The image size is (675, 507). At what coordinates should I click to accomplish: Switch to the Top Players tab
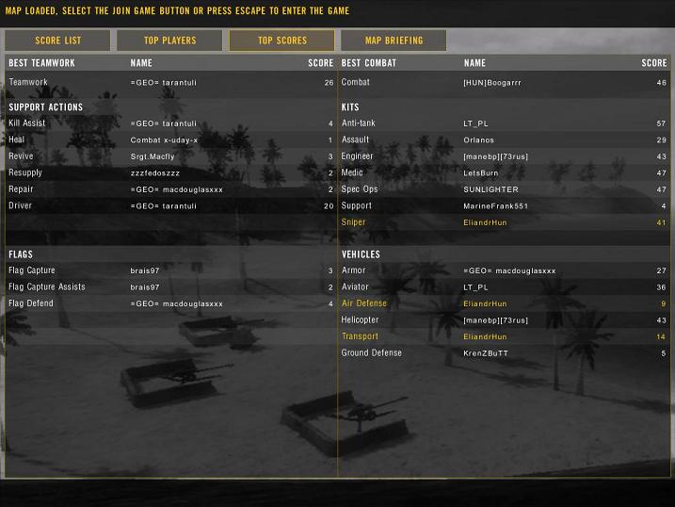(169, 41)
